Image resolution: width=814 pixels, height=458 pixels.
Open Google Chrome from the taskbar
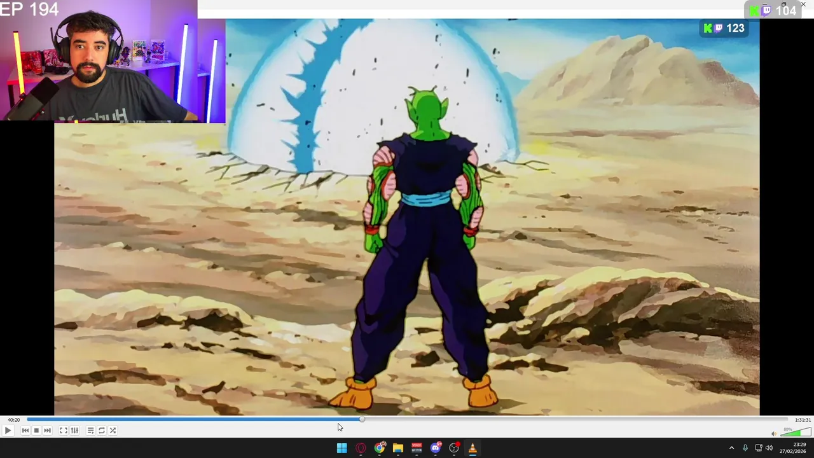(380, 448)
